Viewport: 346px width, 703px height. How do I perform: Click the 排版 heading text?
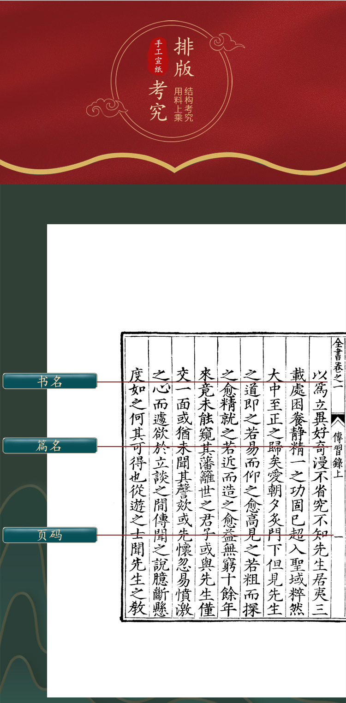tap(184, 57)
